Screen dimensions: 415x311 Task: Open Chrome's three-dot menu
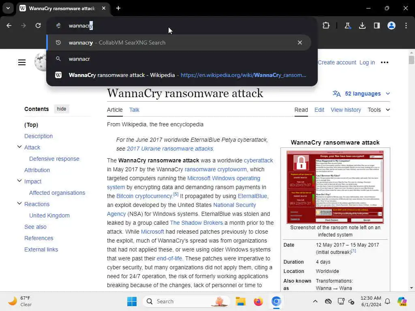coord(406,26)
